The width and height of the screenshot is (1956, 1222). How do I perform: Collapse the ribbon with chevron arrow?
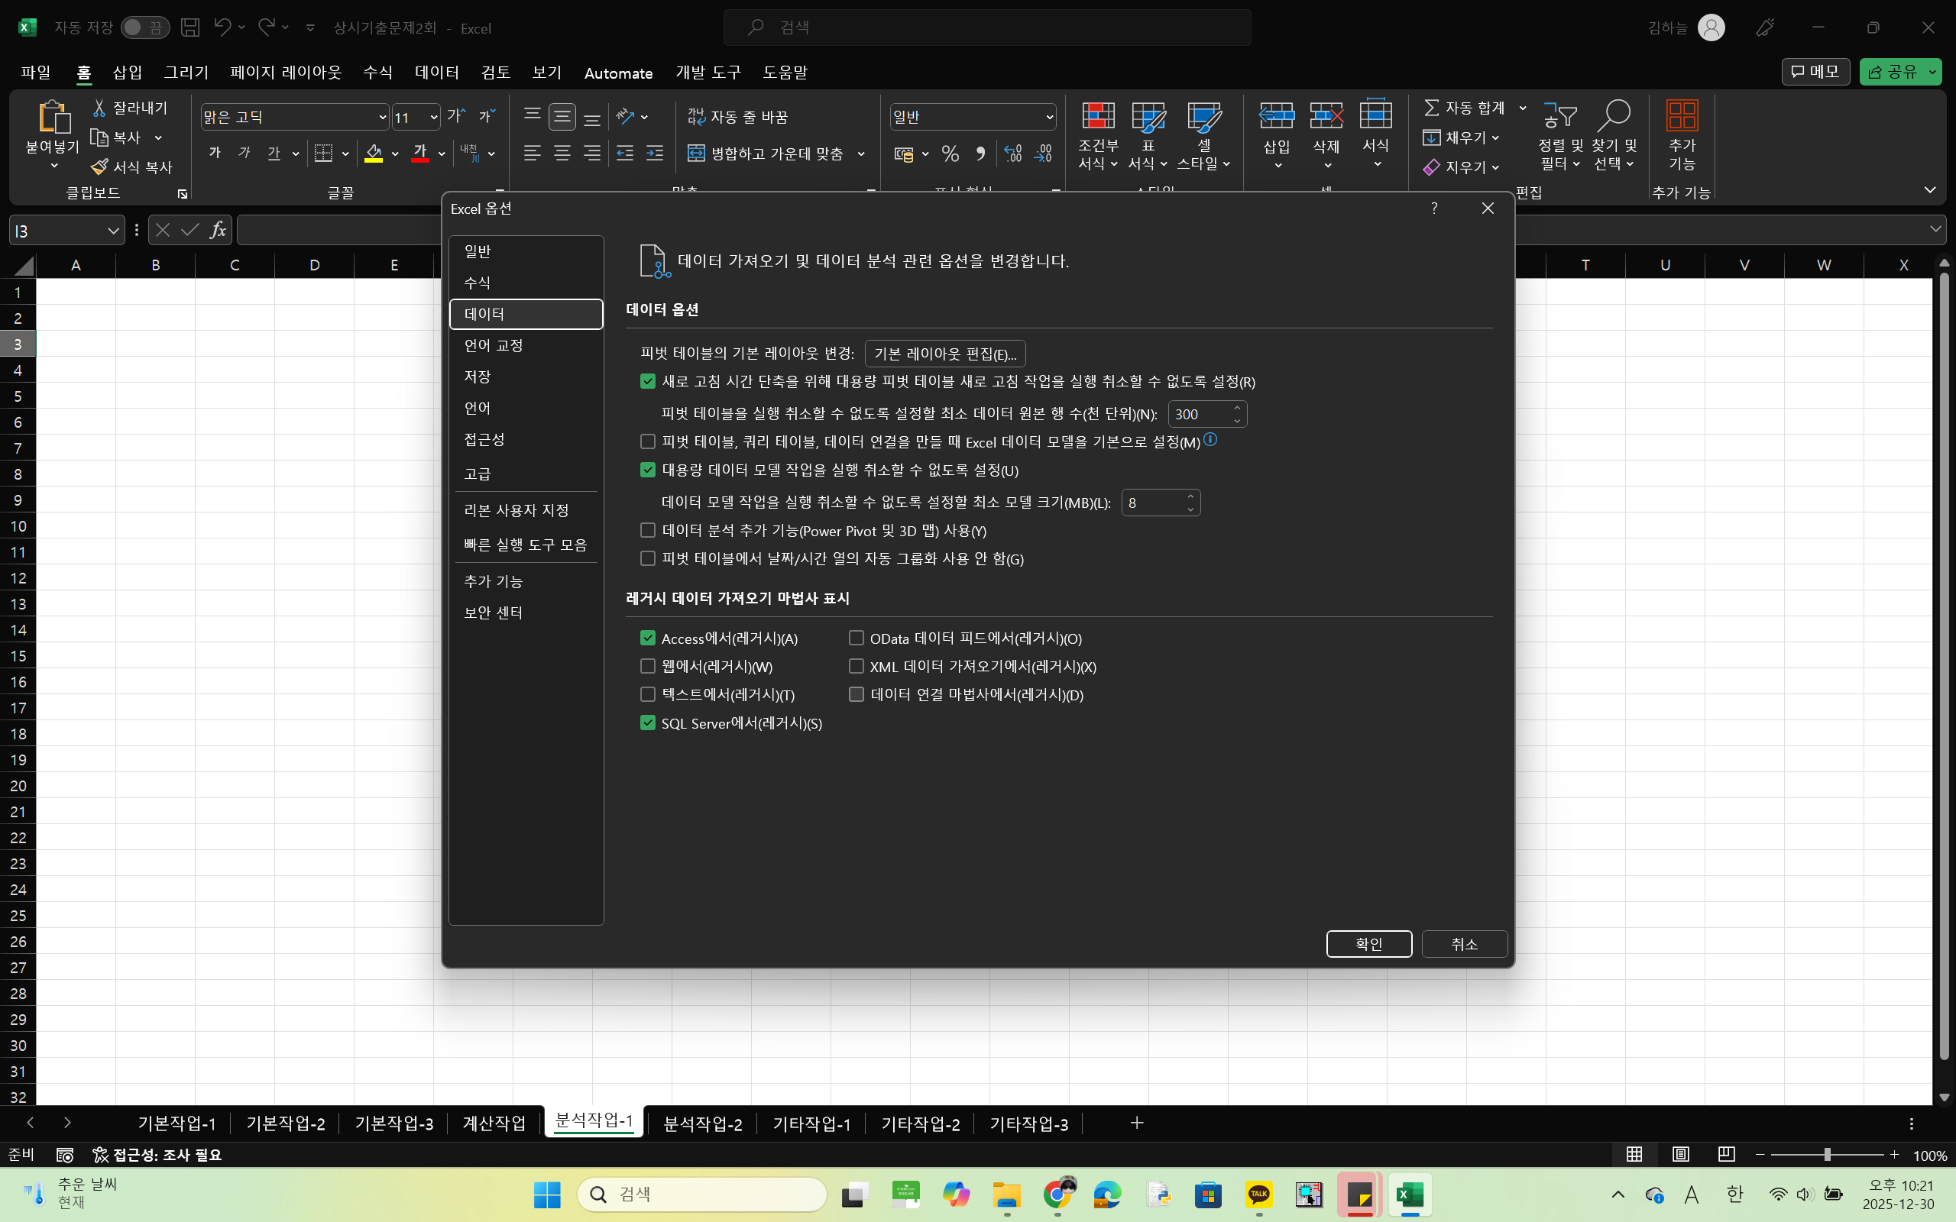(1930, 190)
